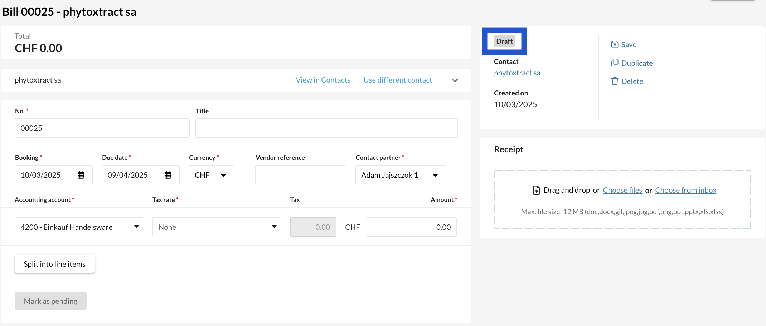Open the Booking date calendar icon
The image size is (766, 326).
tap(81, 175)
